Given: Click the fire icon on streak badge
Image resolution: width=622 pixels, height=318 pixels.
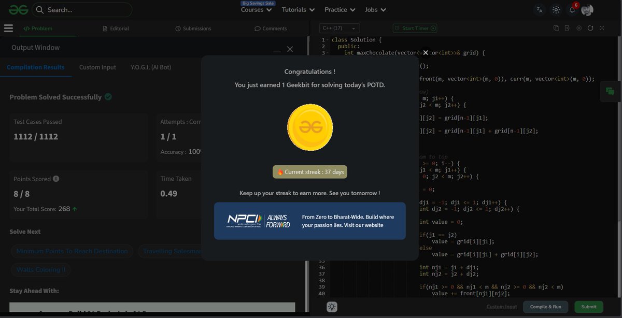Looking at the screenshot, I should coord(280,172).
